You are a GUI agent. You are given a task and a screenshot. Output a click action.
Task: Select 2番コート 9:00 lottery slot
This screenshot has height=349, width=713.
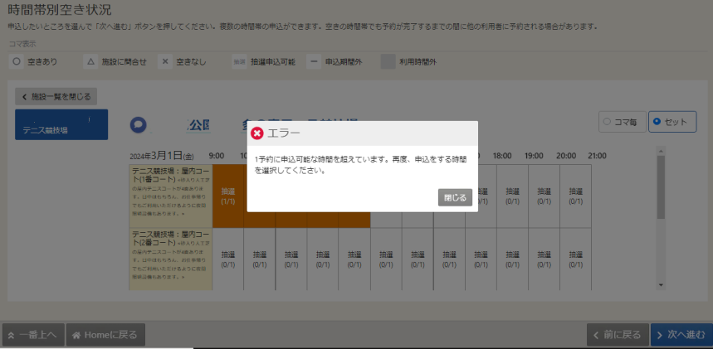click(x=227, y=259)
